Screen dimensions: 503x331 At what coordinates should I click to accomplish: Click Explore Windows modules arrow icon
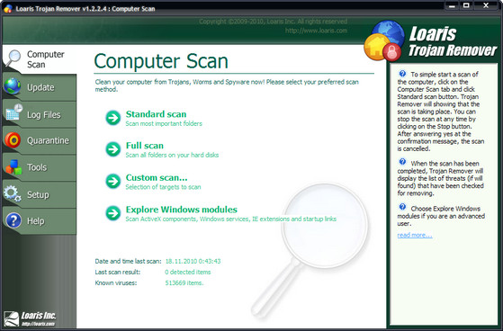tap(113, 213)
